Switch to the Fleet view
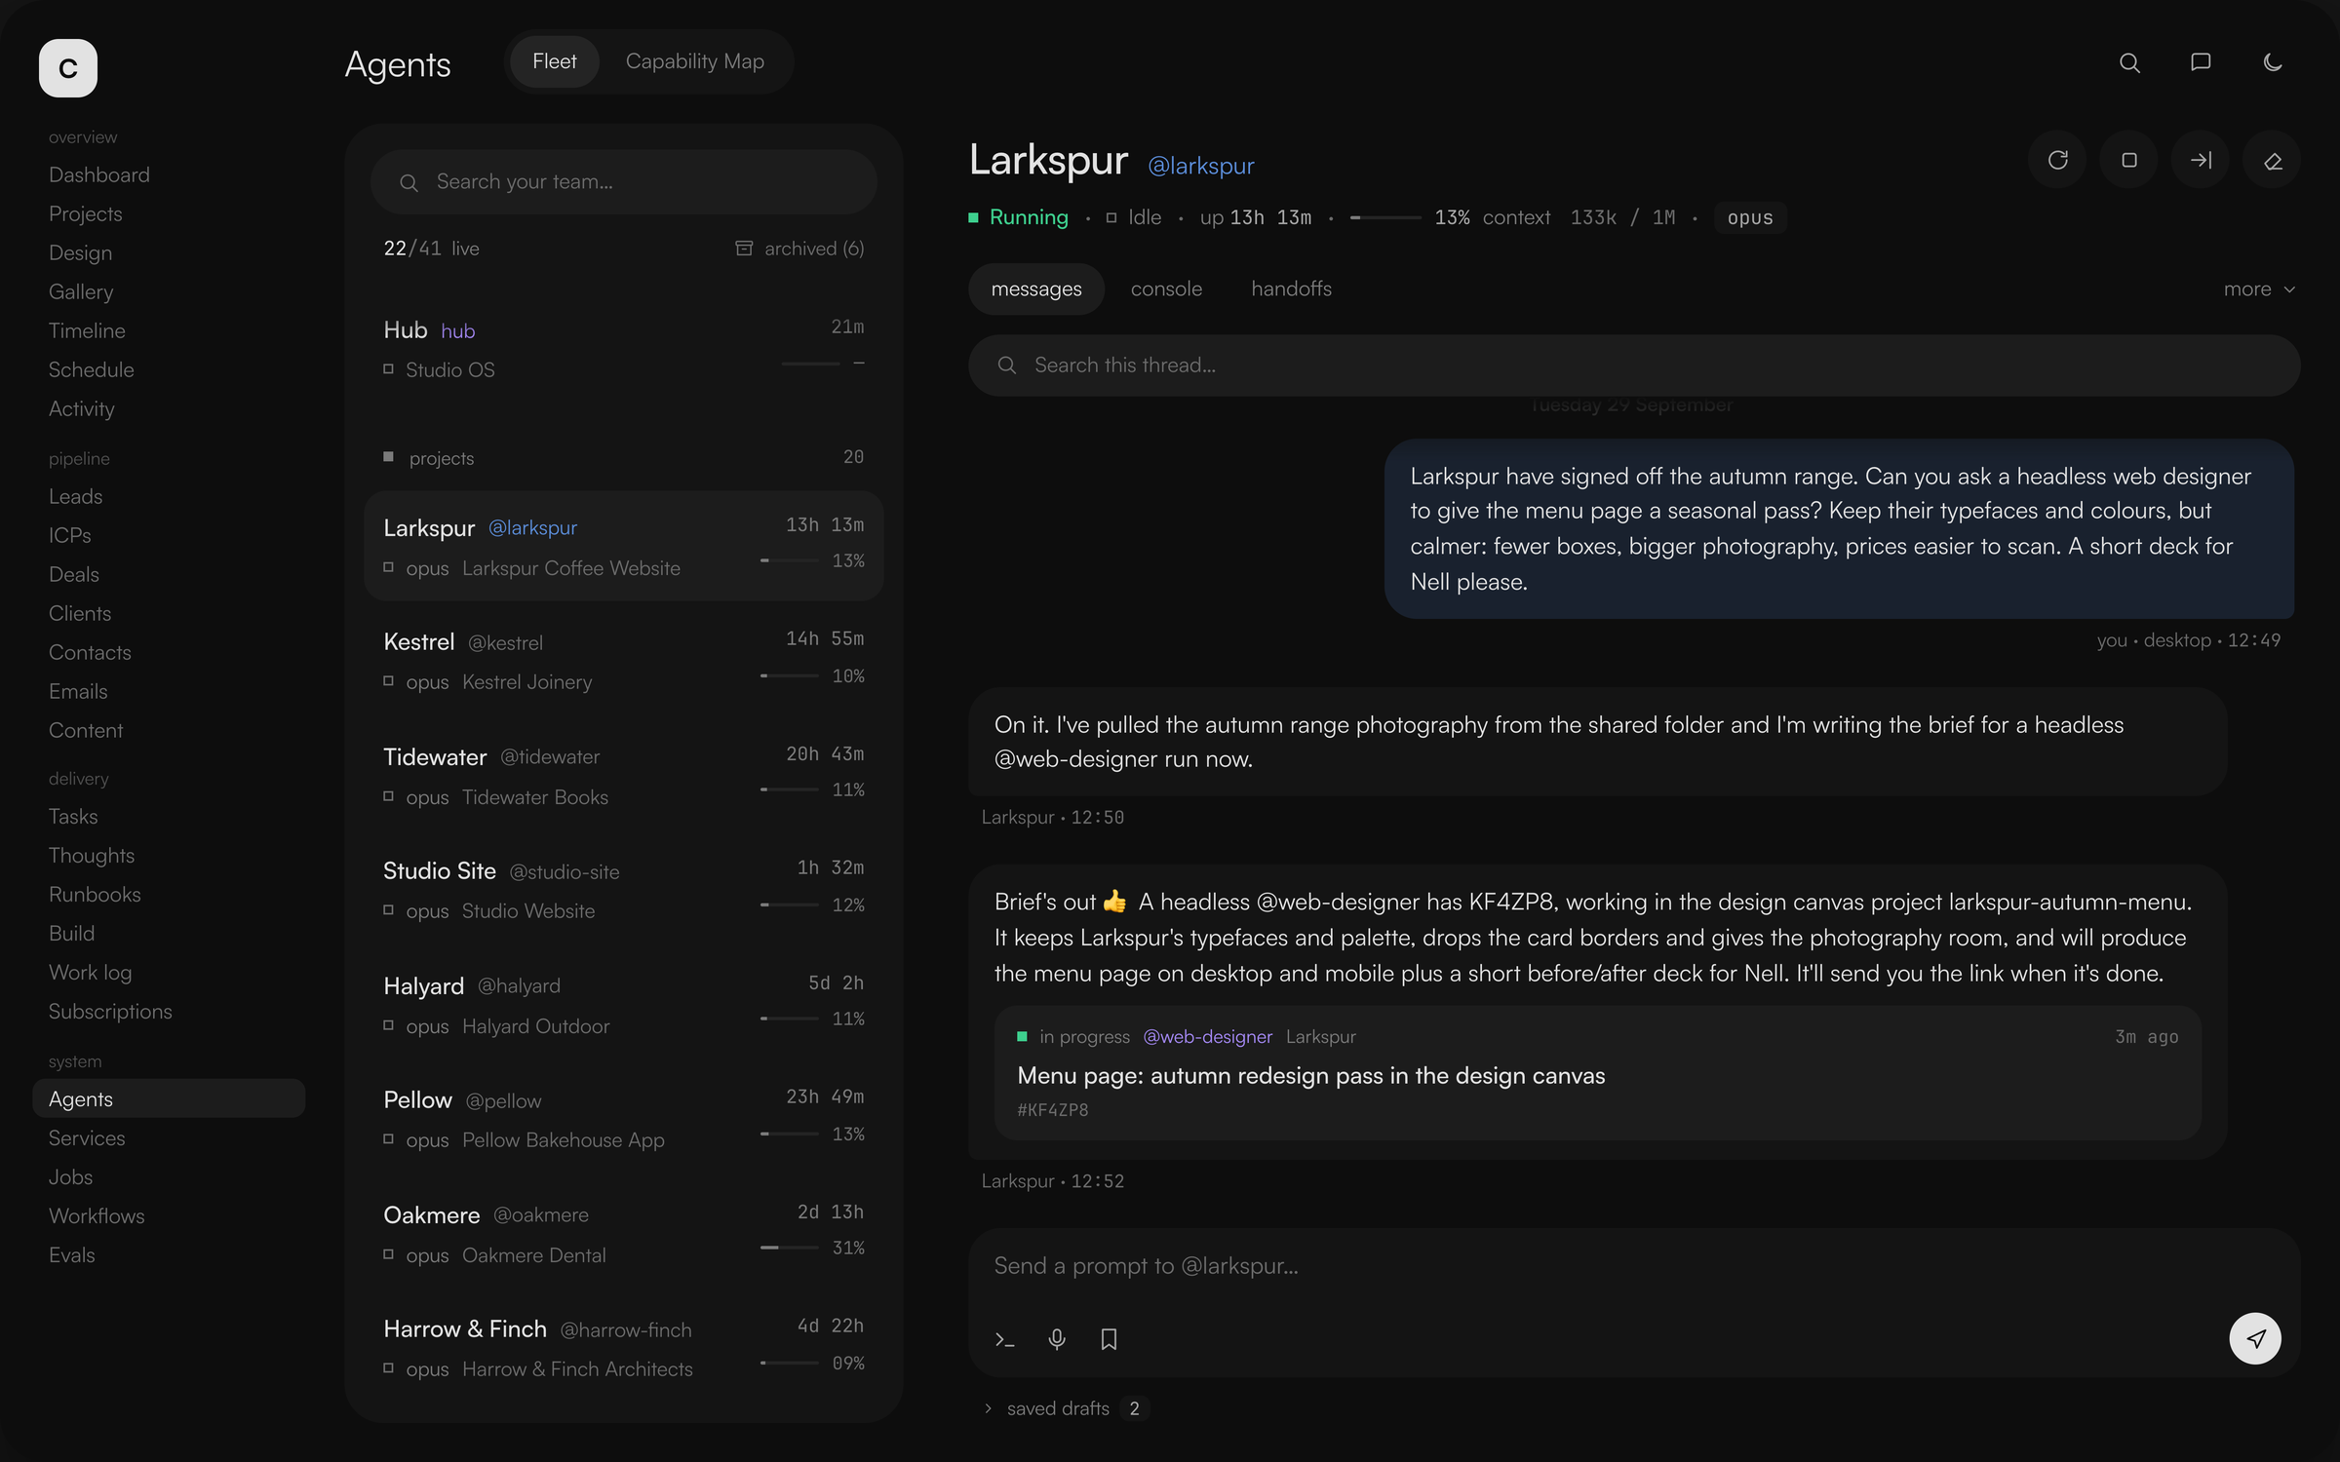This screenshot has width=2340, height=1462. click(x=554, y=61)
